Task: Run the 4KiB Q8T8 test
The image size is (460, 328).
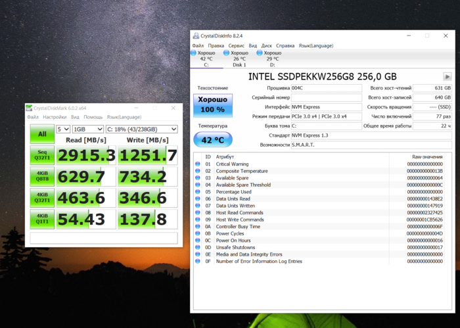Action: (x=42, y=177)
